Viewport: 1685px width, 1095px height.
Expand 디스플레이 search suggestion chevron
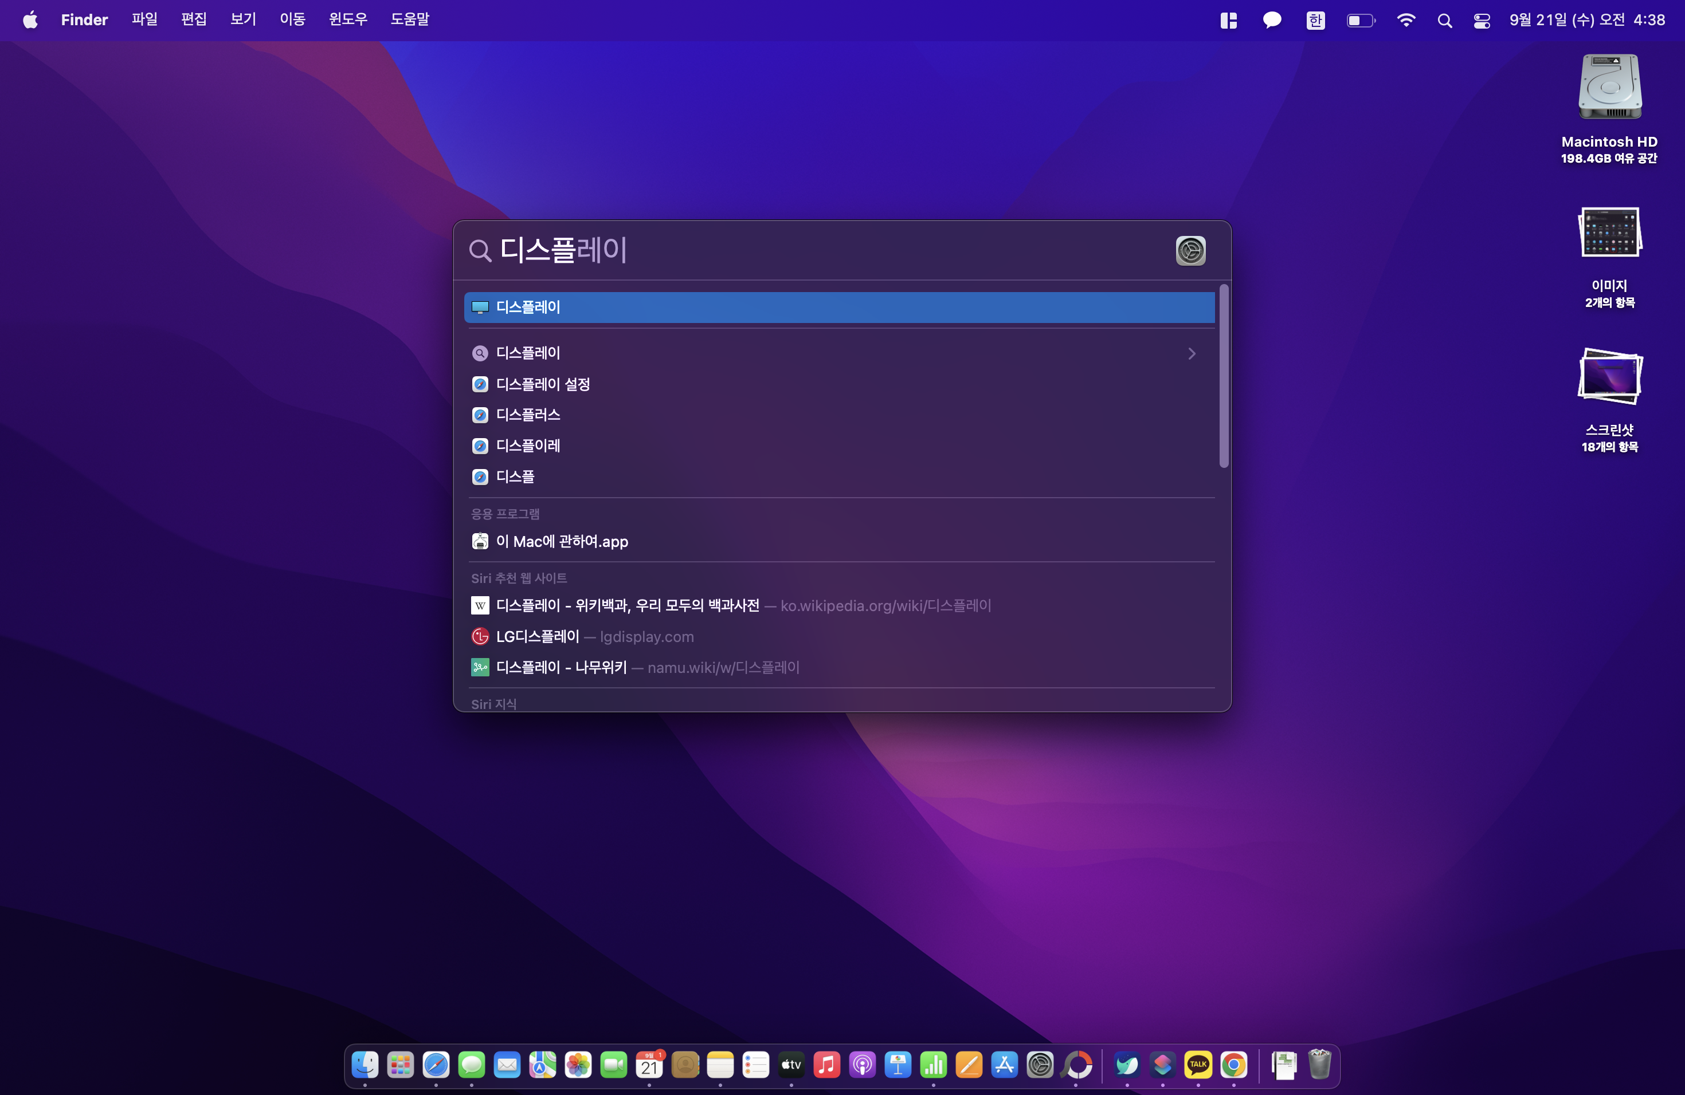coord(1192,353)
